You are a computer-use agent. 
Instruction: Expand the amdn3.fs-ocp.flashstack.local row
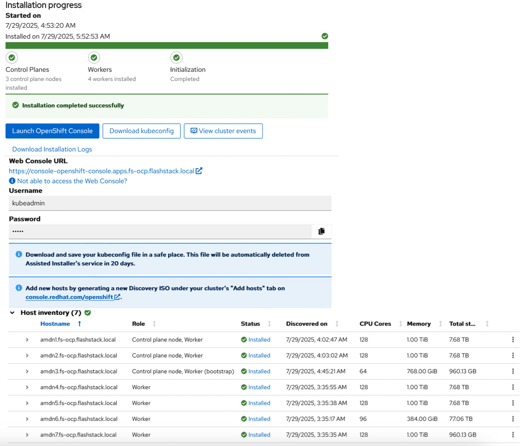point(27,371)
